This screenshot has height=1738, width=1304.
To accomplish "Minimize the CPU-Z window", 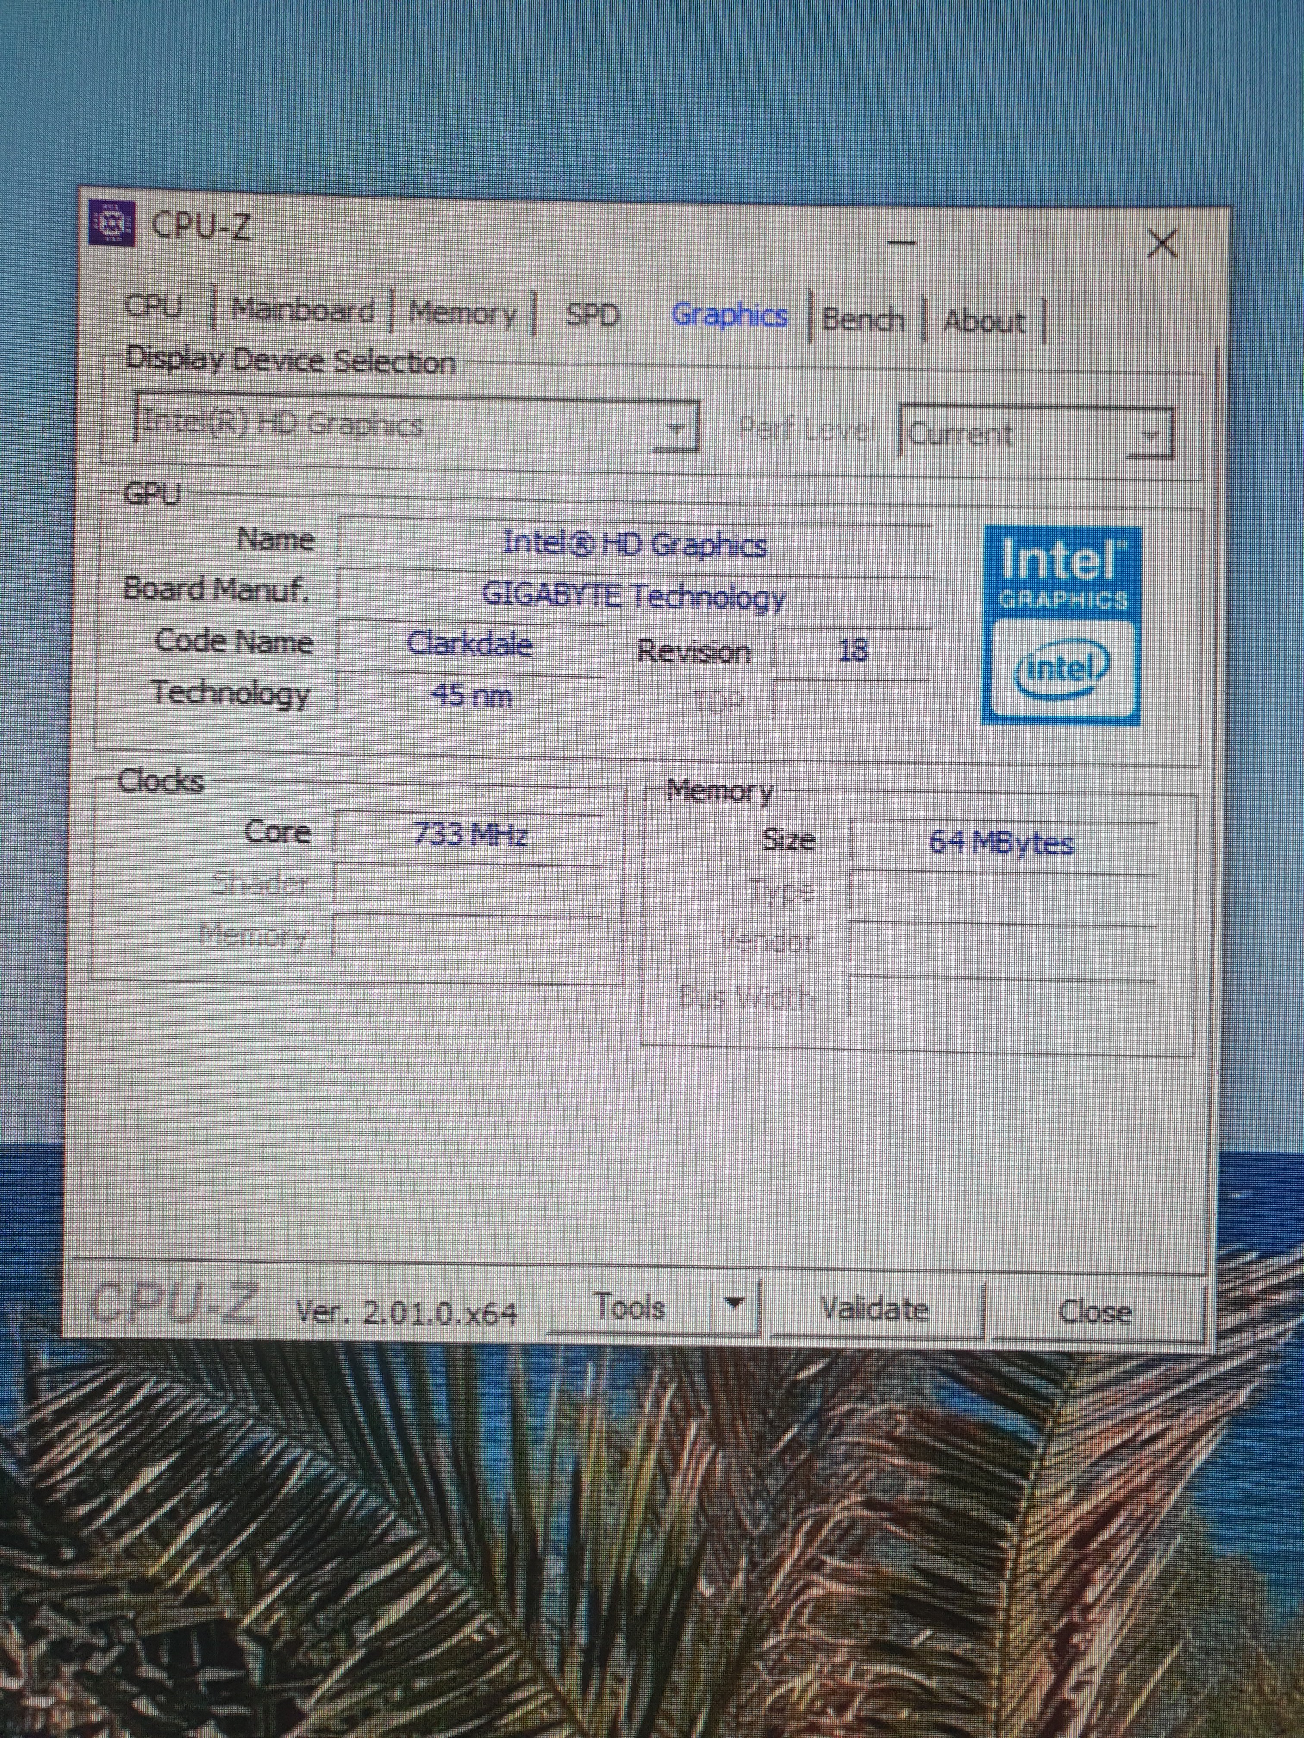I will (x=902, y=243).
